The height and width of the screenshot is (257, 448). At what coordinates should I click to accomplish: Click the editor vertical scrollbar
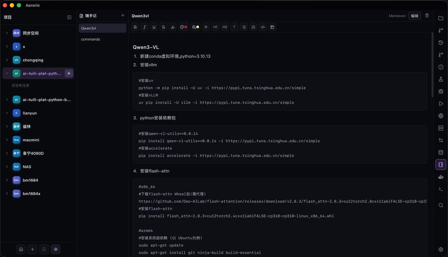432,65
